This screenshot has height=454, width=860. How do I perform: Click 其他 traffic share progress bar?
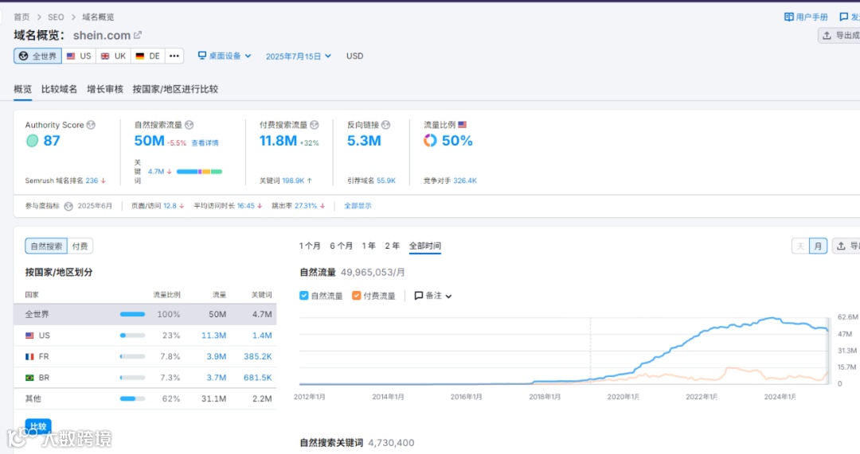132,398
